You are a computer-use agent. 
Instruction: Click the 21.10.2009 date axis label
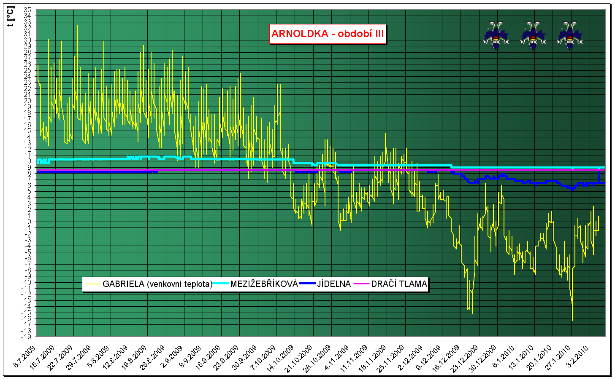(299, 359)
